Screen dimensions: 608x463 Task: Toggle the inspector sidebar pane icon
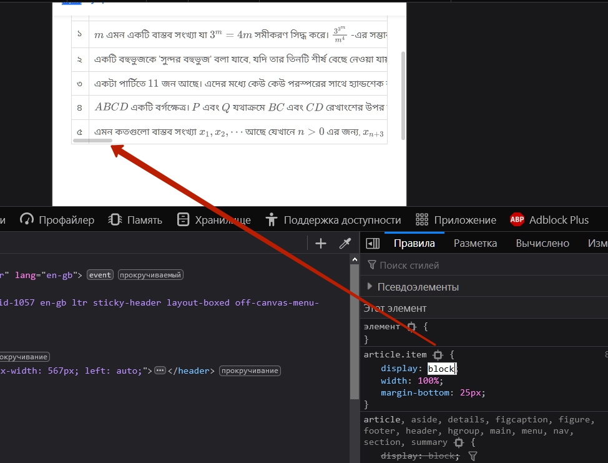click(373, 244)
